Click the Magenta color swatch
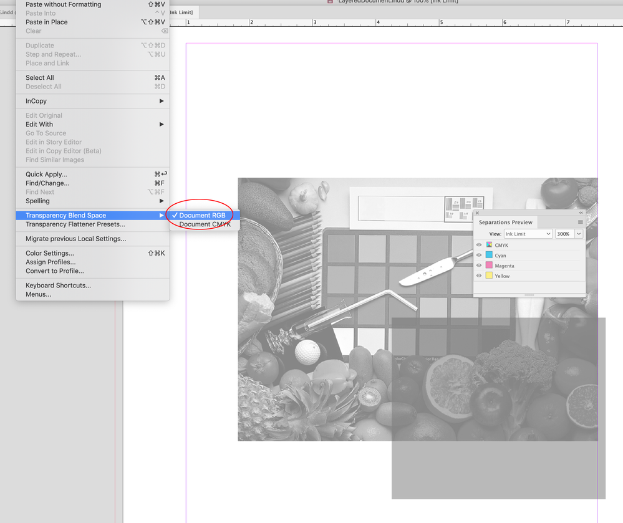The height and width of the screenshot is (523, 623). [x=489, y=266]
